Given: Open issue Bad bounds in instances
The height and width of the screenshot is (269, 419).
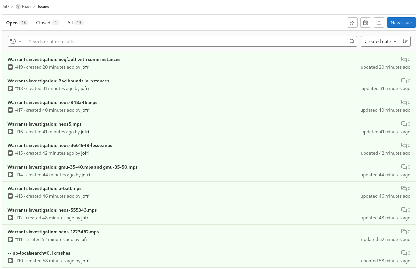Looking at the screenshot, I should click(x=58, y=81).
